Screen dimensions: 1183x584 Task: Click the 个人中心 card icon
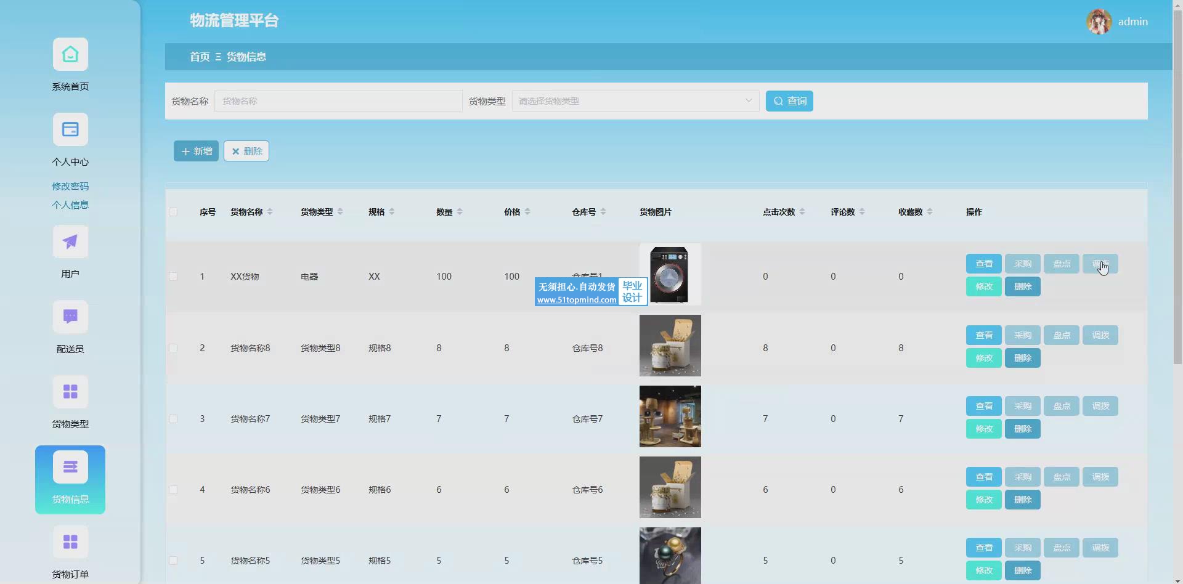(70, 130)
